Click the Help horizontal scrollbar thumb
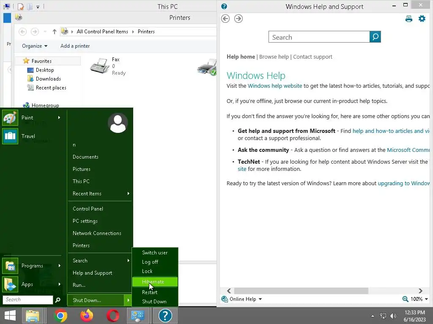 tap(301, 291)
